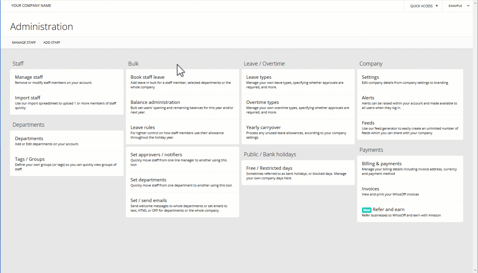
Task: Click Your Company Name header link
Action: [31, 6]
